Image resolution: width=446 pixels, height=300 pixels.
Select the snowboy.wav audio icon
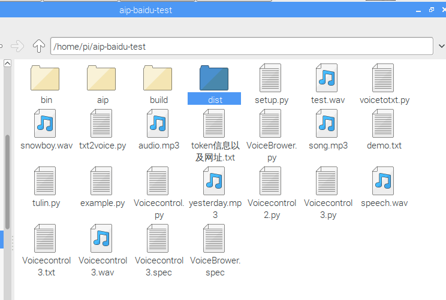pyautogui.click(x=45, y=123)
